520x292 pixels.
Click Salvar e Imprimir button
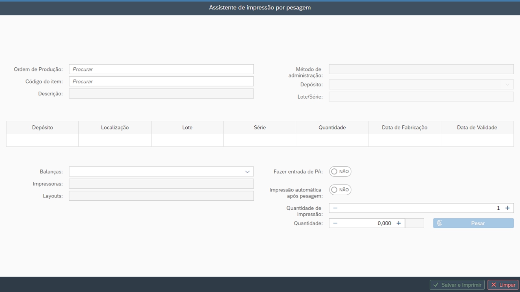coord(457,285)
